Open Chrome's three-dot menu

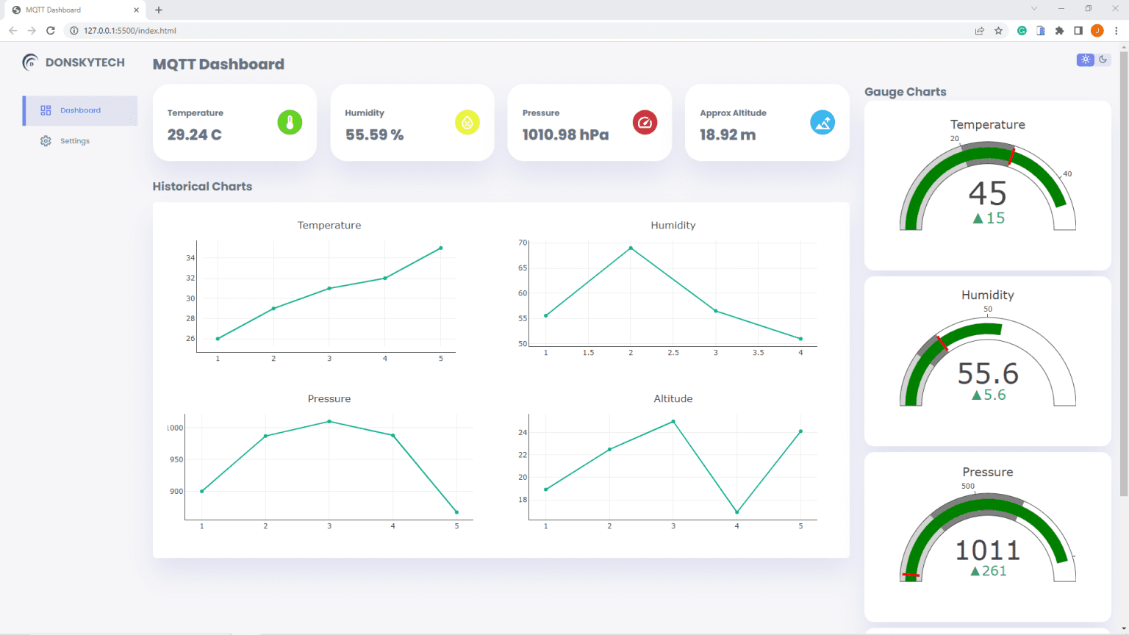(x=1119, y=31)
